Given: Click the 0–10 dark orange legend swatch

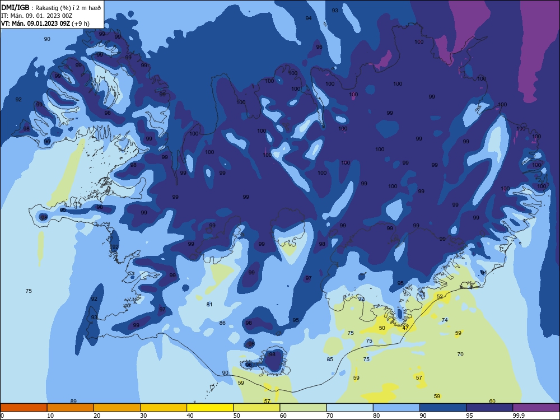Looking at the screenshot, I should click(24, 408).
